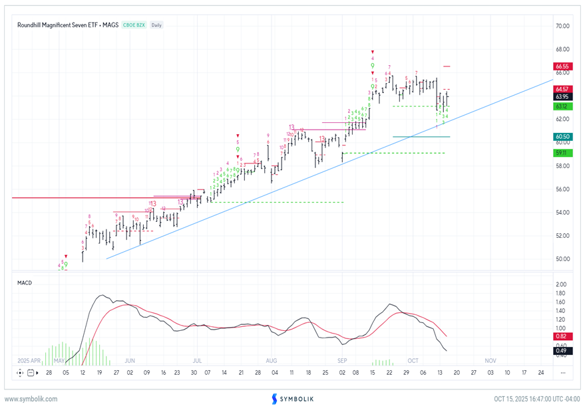
Task: Click the red arrow marker above the mid-September high
Action: (373, 73)
